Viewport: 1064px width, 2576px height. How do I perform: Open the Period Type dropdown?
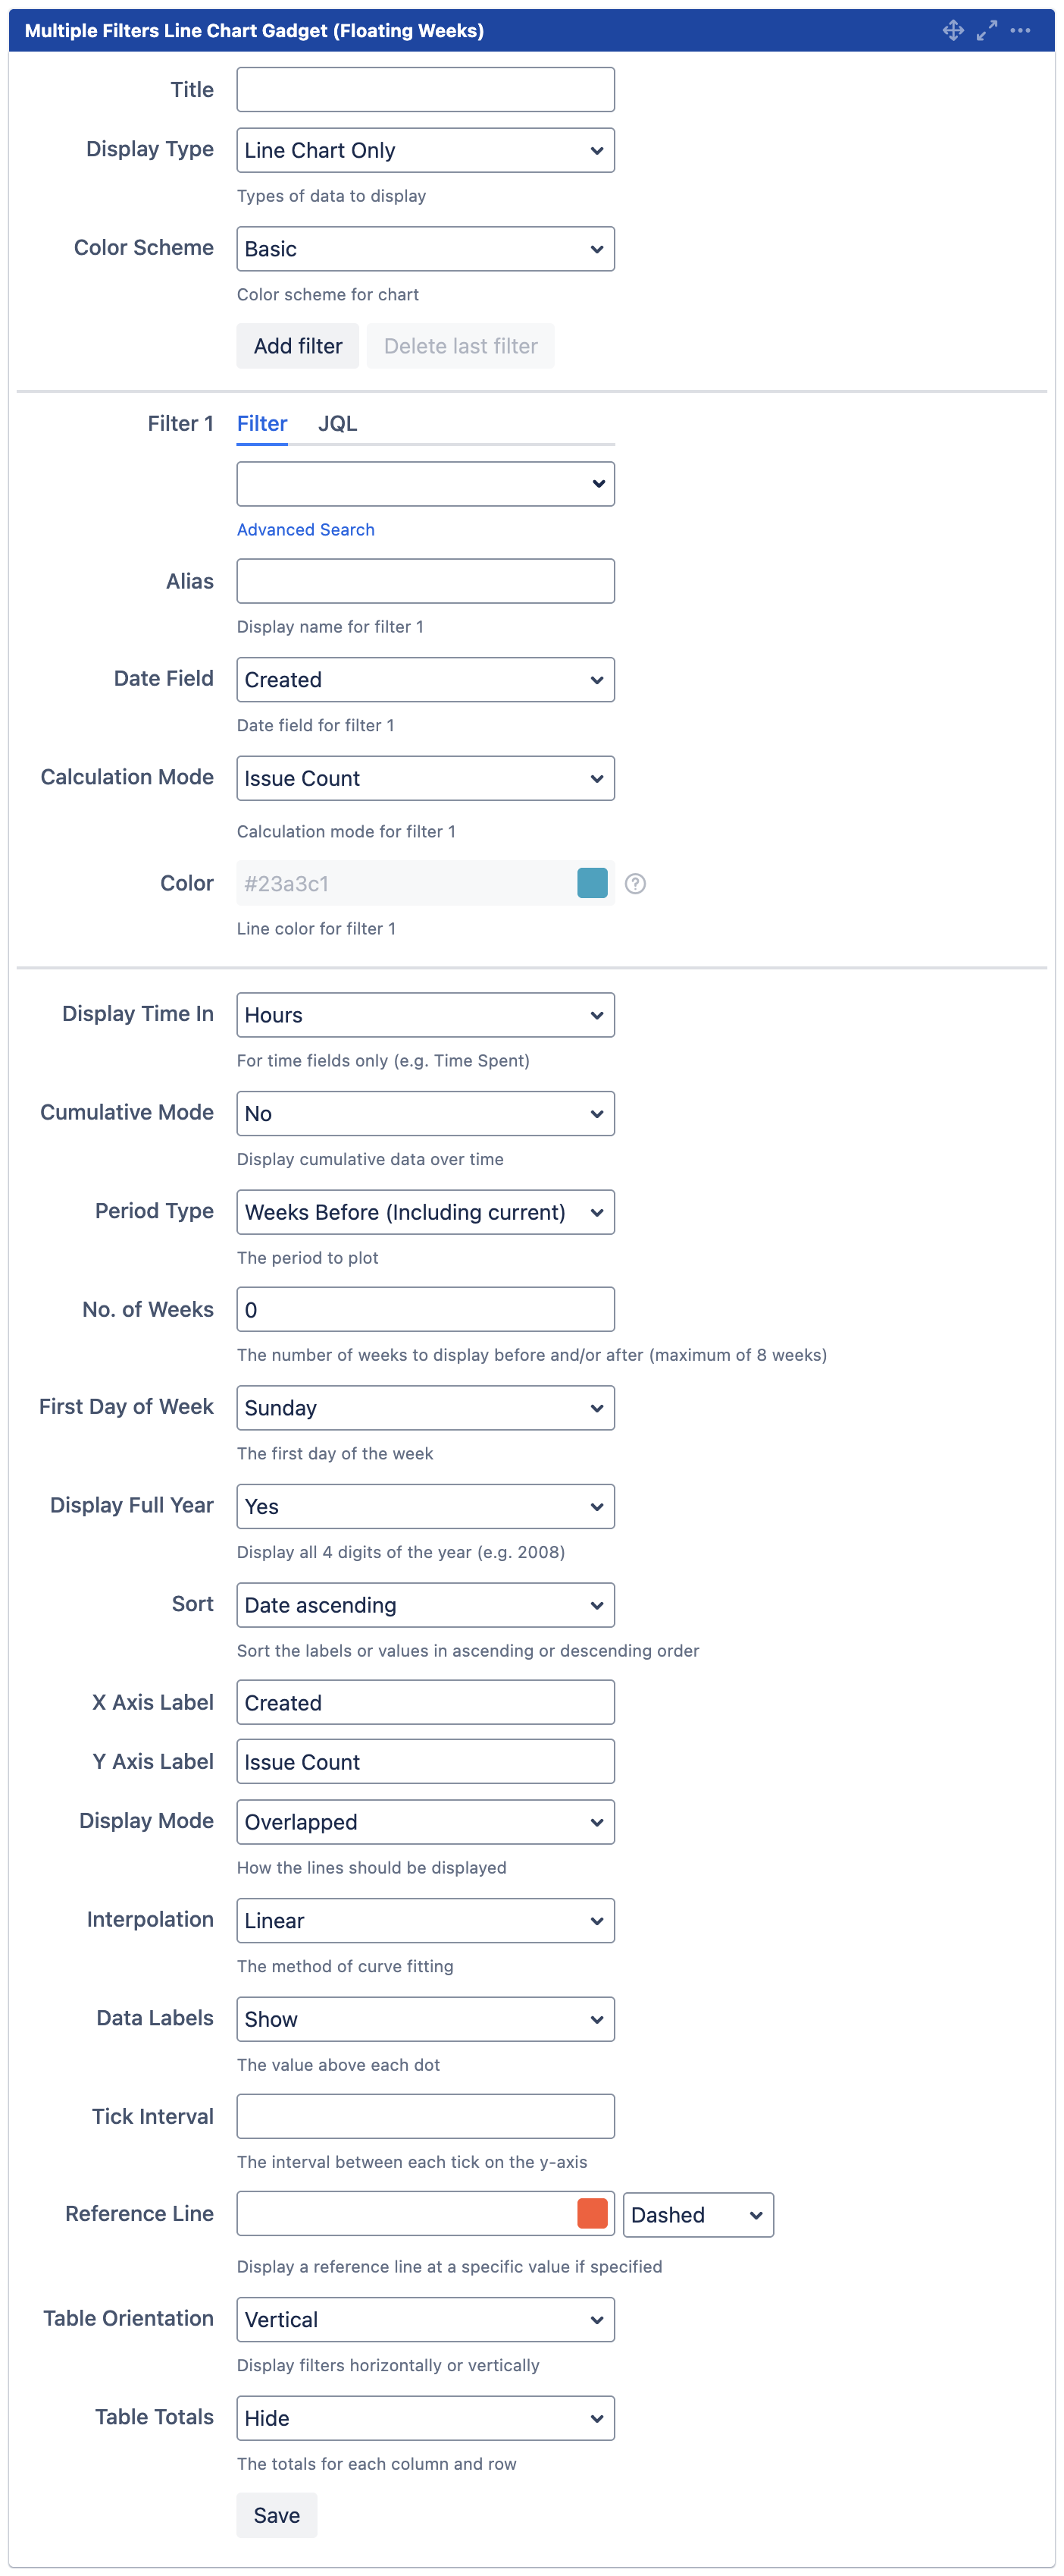(x=424, y=1212)
